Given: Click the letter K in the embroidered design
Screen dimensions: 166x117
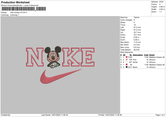Looking at the screenshot, I should point(71,57).
